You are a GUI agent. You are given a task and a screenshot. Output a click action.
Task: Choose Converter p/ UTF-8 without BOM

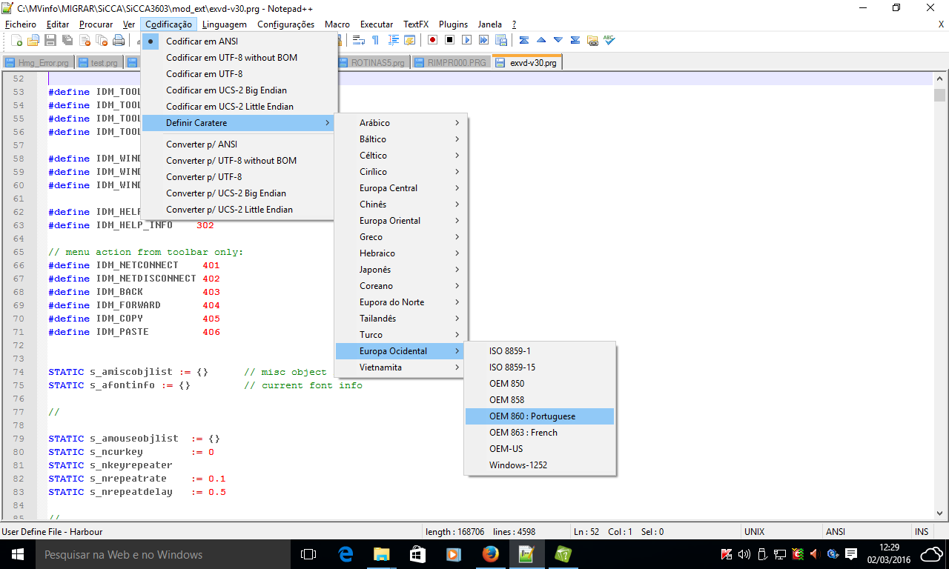pos(231,161)
